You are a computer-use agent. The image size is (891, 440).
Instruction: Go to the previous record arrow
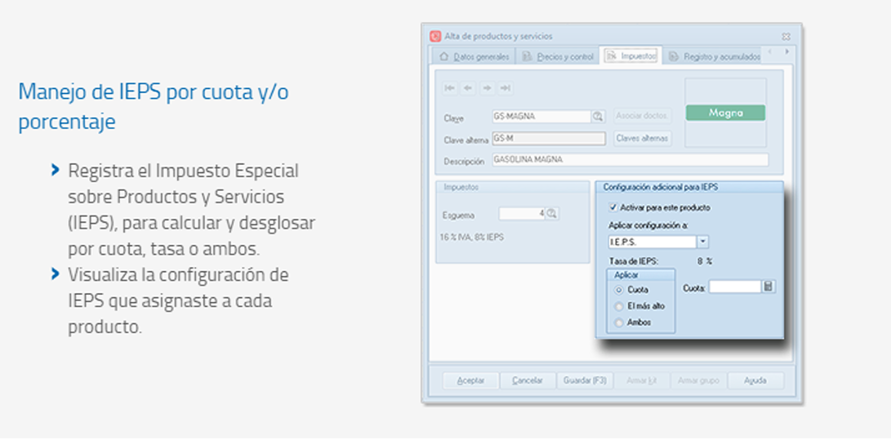coord(468,88)
